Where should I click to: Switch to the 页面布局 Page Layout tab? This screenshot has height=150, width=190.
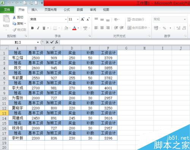pos(51,10)
